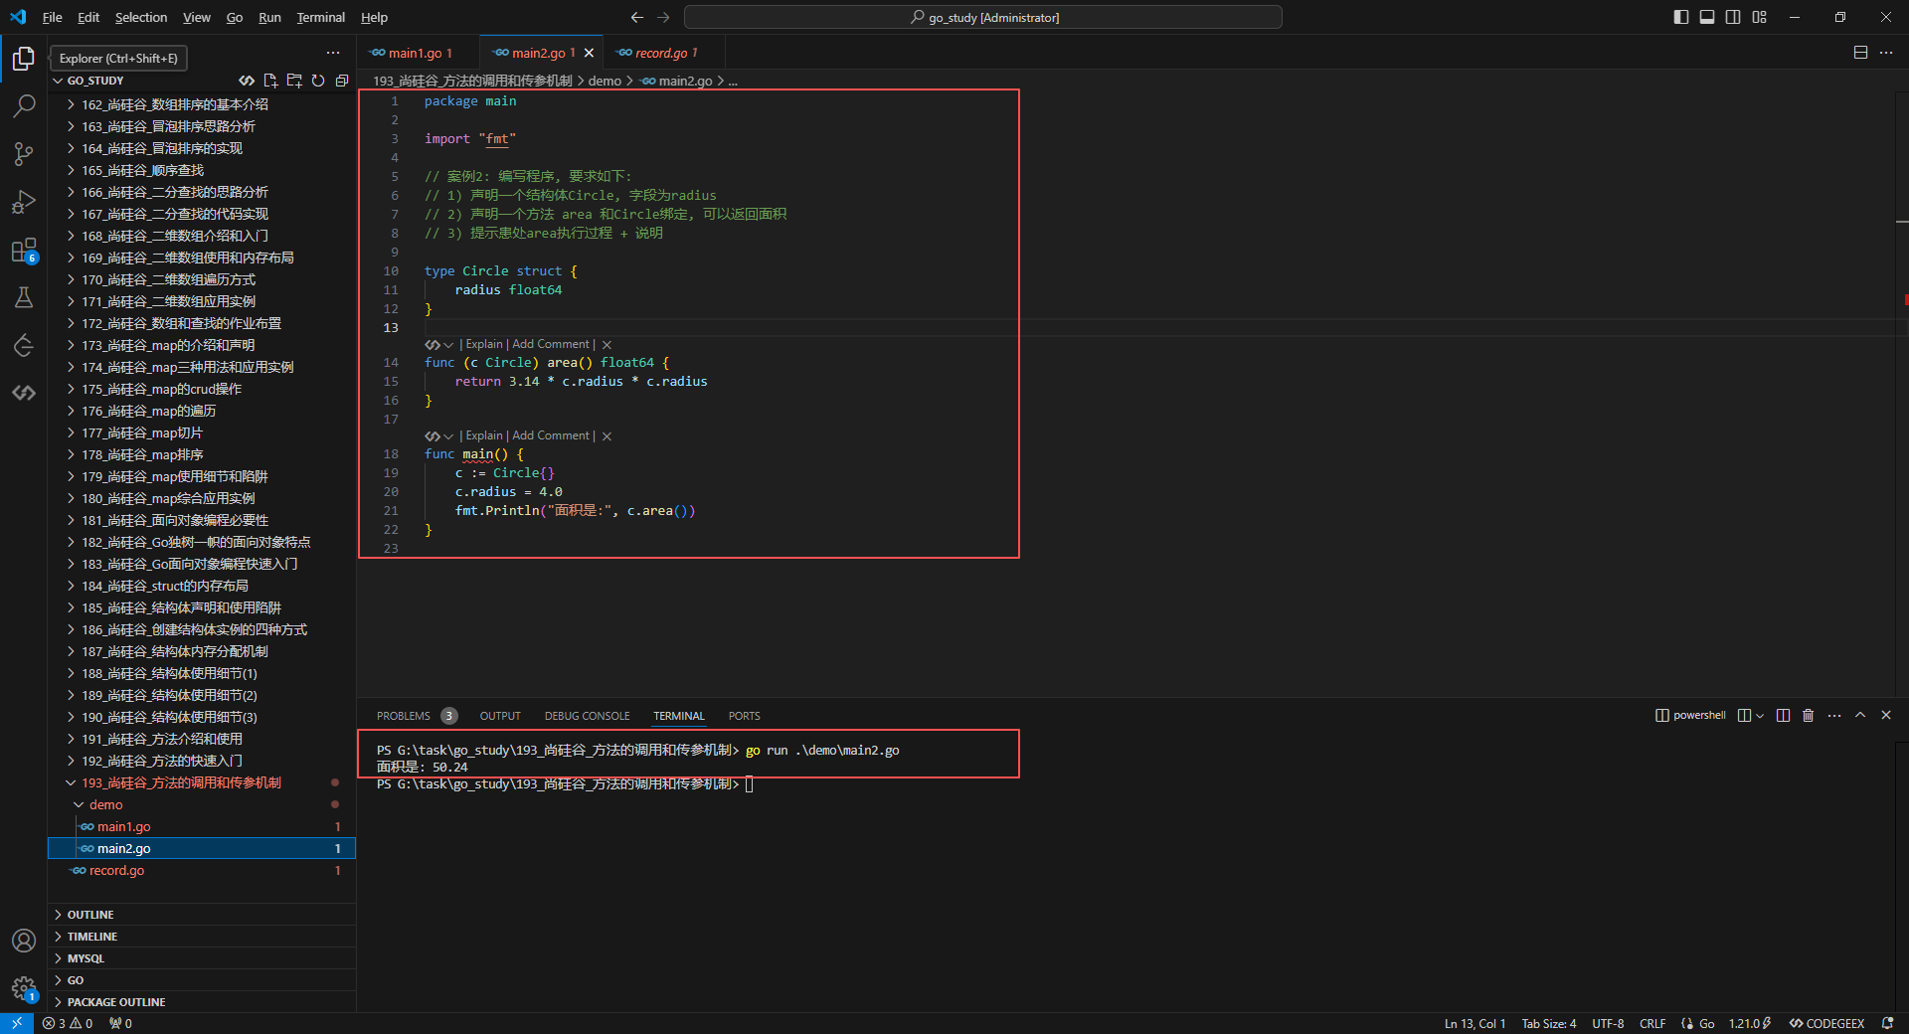Click Add Comment above func main
1909x1034 pixels.
click(551, 436)
